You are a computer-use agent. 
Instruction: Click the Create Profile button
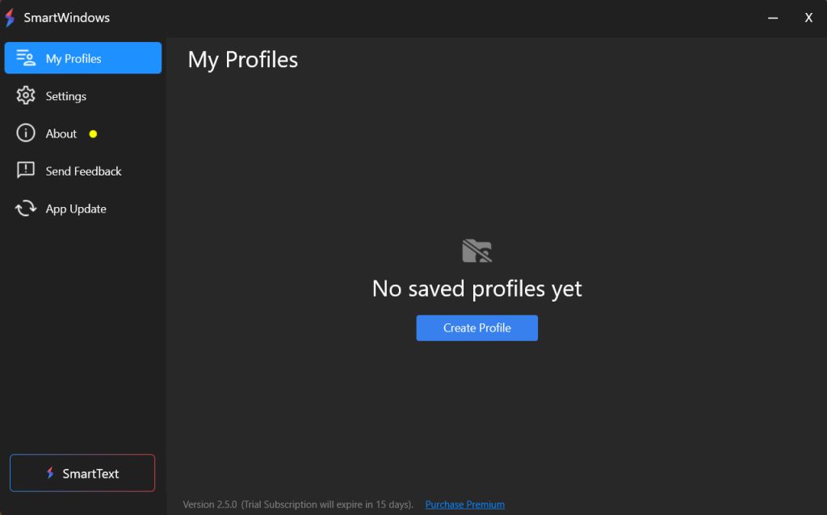(476, 328)
